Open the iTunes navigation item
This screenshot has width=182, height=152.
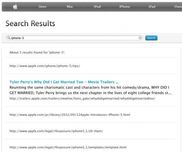[178, 7]
